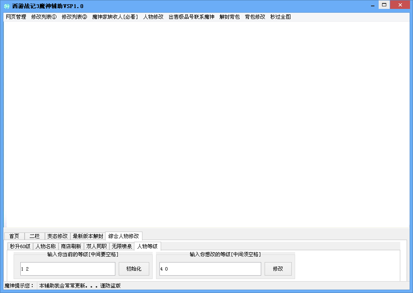Switch to the 二栏 tab
The height and width of the screenshot is (293, 413).
[34, 236]
